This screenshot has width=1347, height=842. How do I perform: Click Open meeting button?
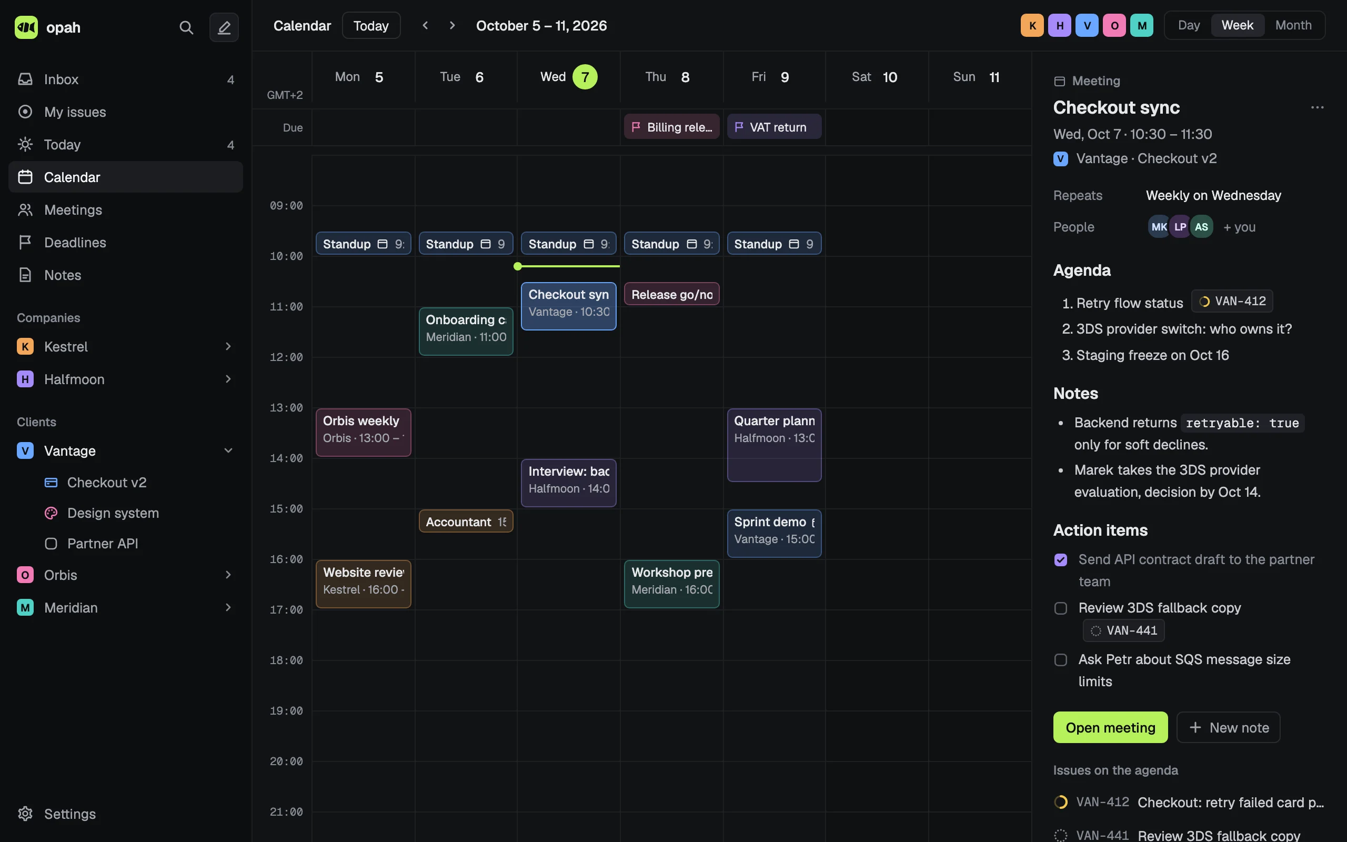pyautogui.click(x=1110, y=727)
